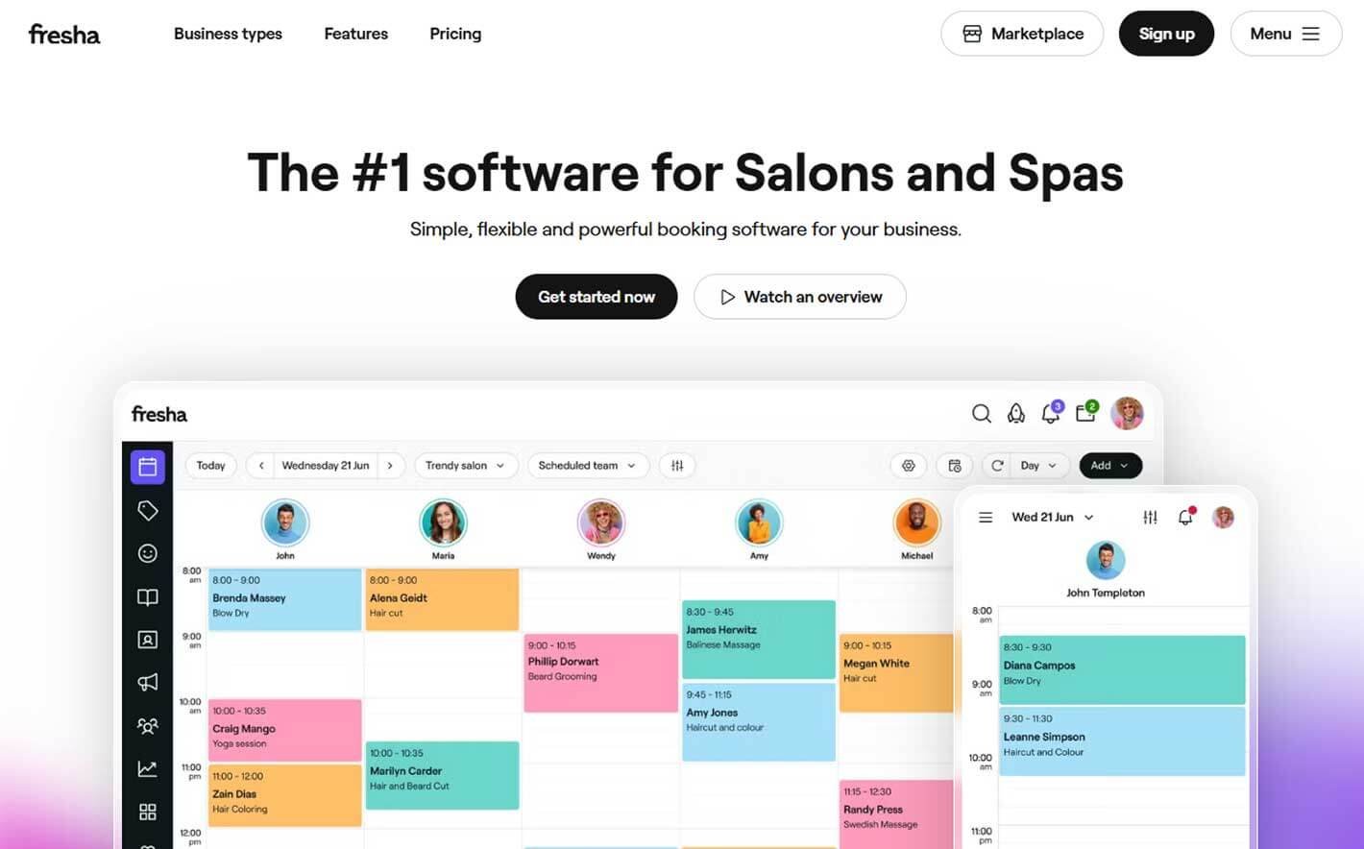This screenshot has width=1364, height=849.
Task: Click the Sign up button
Action: click(x=1166, y=34)
